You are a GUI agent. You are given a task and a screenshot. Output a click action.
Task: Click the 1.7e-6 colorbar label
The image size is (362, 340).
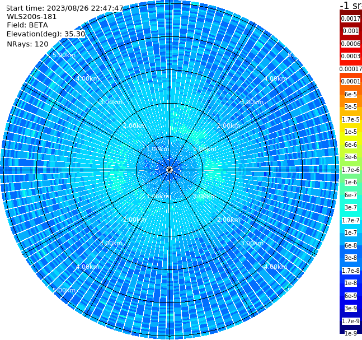coord(351,170)
